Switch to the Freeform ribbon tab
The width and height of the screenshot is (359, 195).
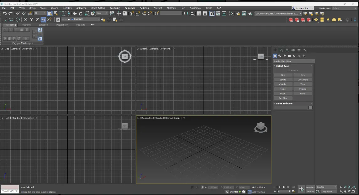tap(26, 25)
